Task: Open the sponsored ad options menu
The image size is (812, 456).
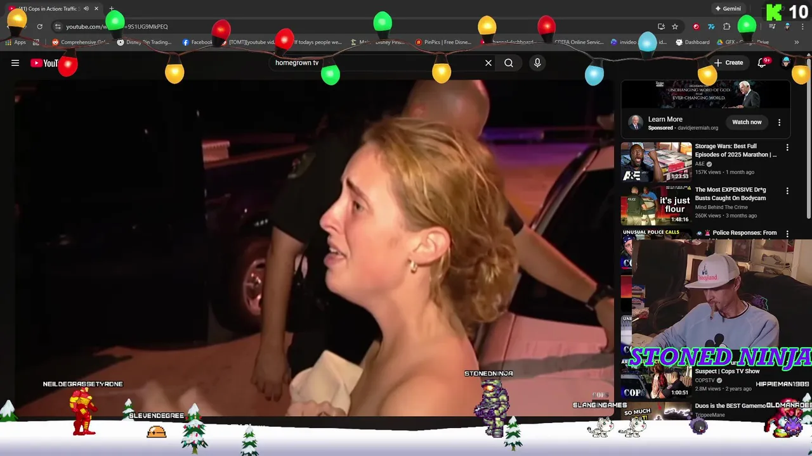Action: (x=780, y=122)
